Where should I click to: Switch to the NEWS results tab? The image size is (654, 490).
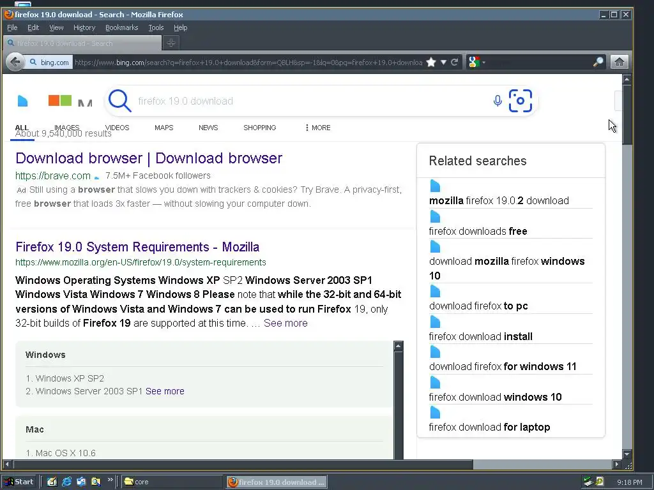(208, 128)
